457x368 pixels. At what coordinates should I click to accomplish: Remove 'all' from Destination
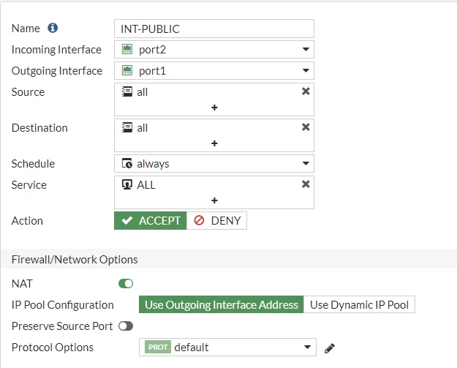306,127
